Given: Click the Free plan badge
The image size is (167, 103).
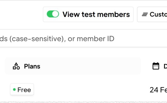Looking at the screenshot, I should click(x=22, y=90).
